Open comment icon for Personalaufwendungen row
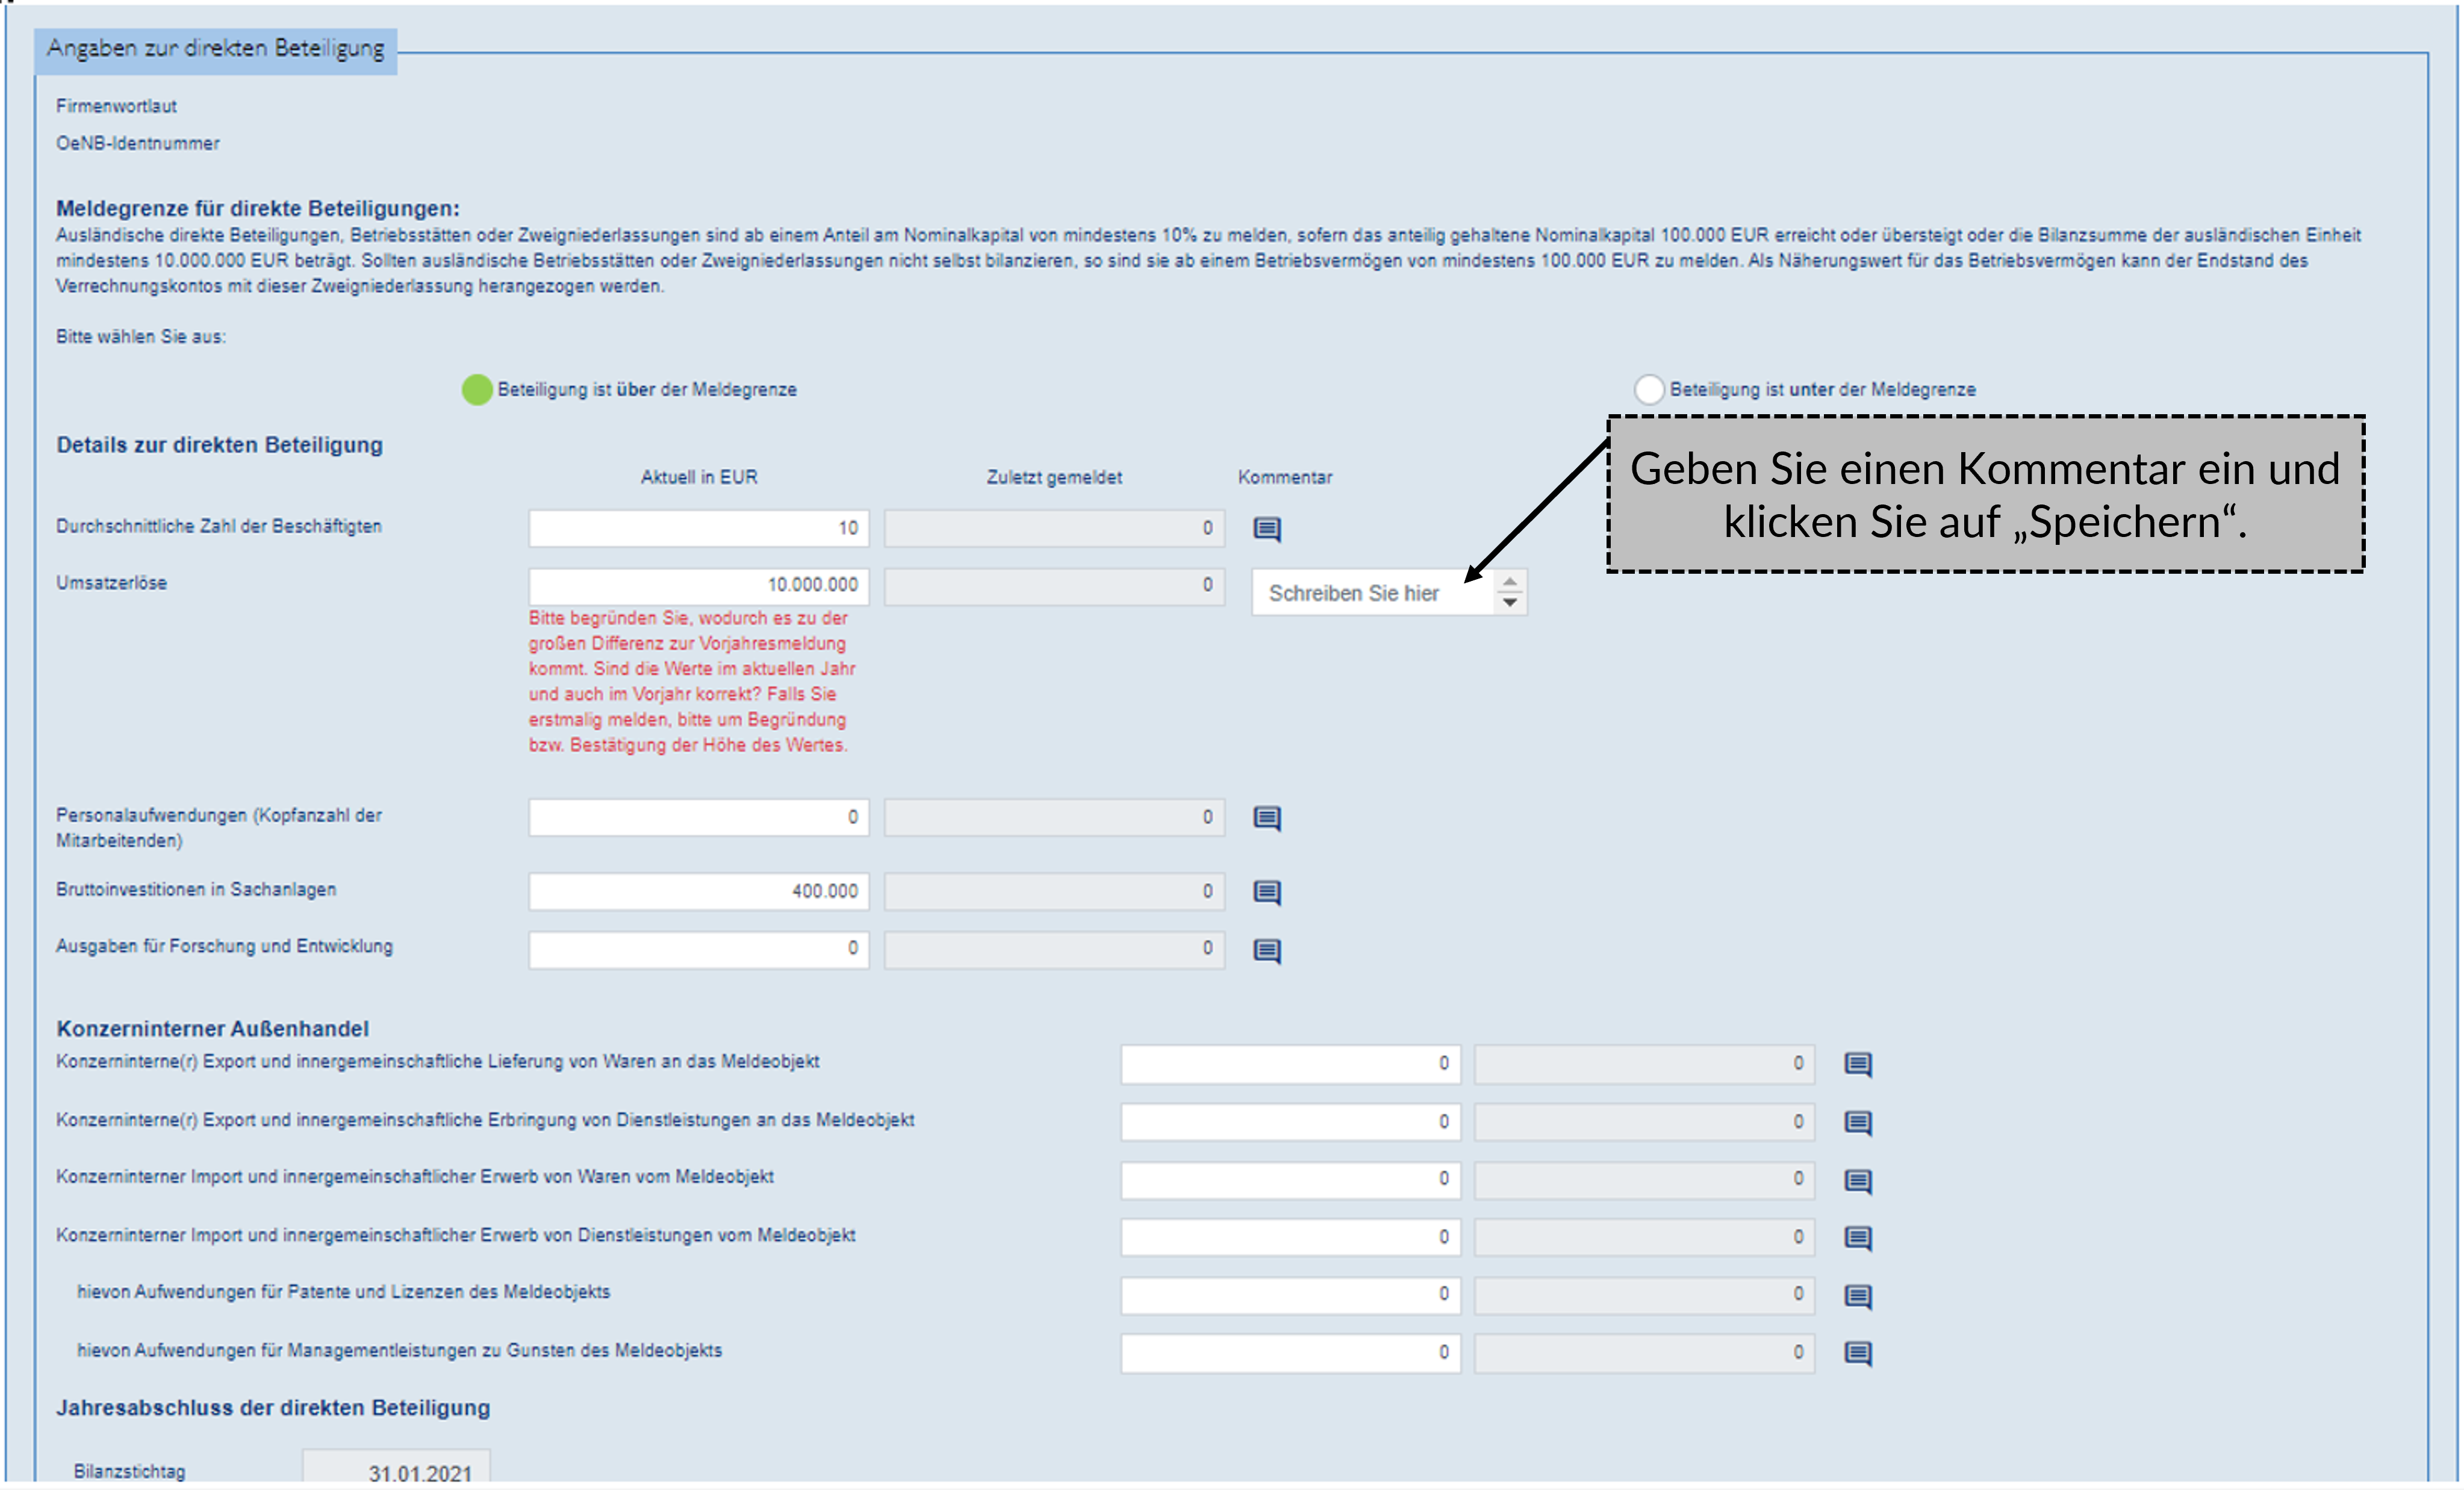Viewport: 2464px width, 1490px height. point(1267,818)
